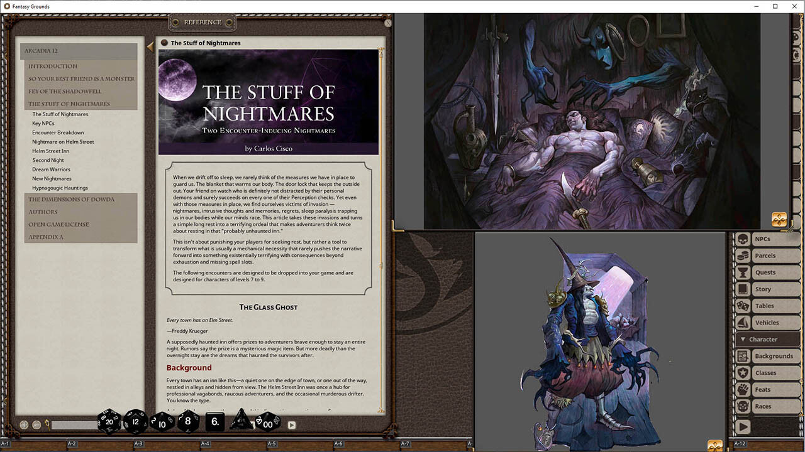Expand The Dimensions of Dowda chapter
805x452 pixels.
click(71, 200)
